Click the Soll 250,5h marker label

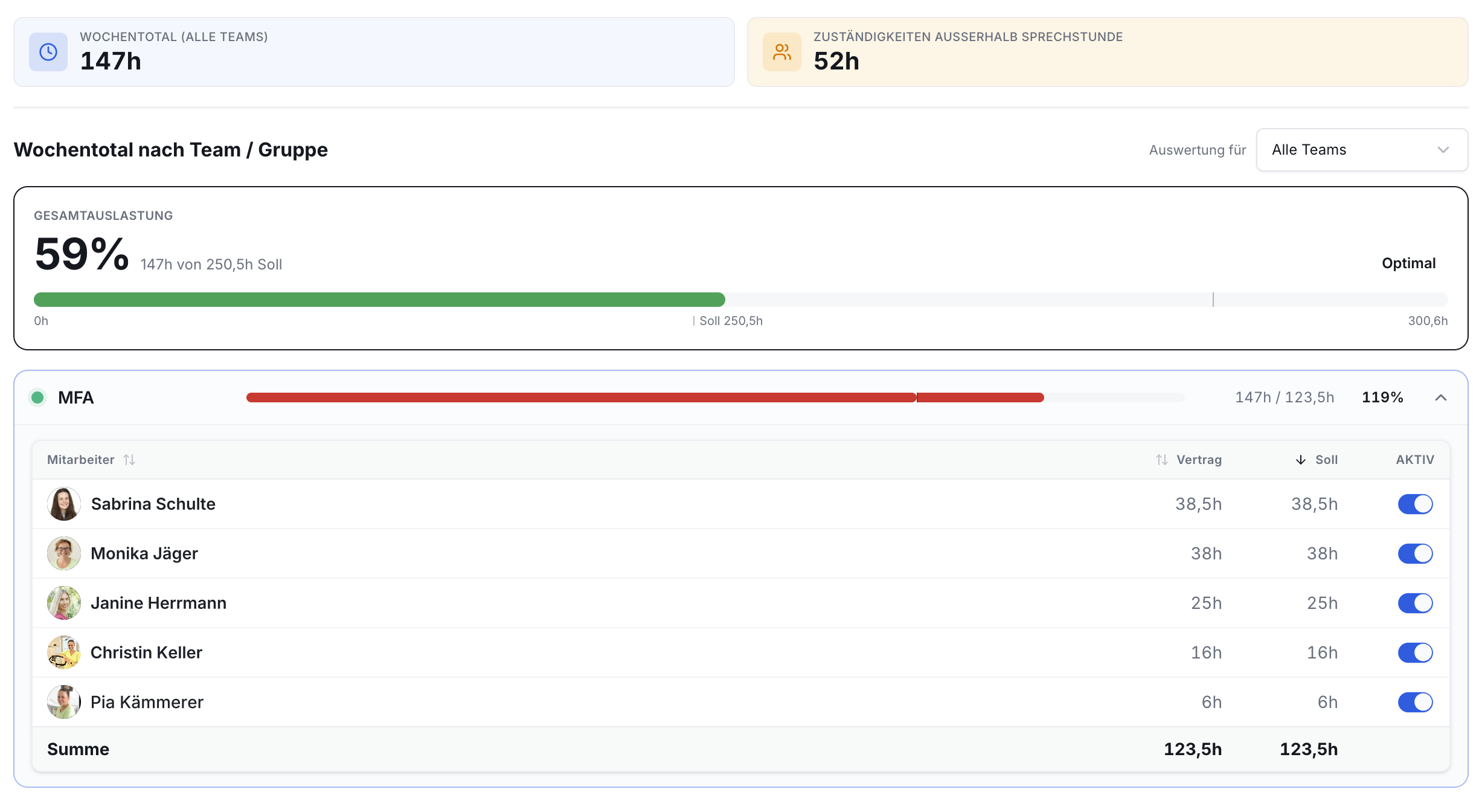731,321
